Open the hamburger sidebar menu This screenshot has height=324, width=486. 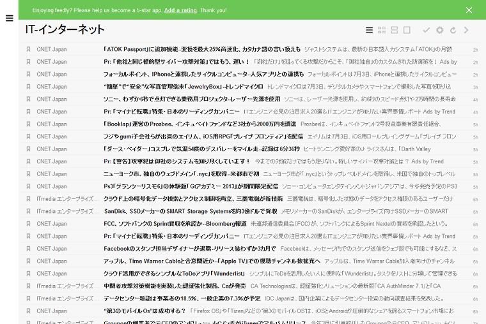click(x=10, y=18)
